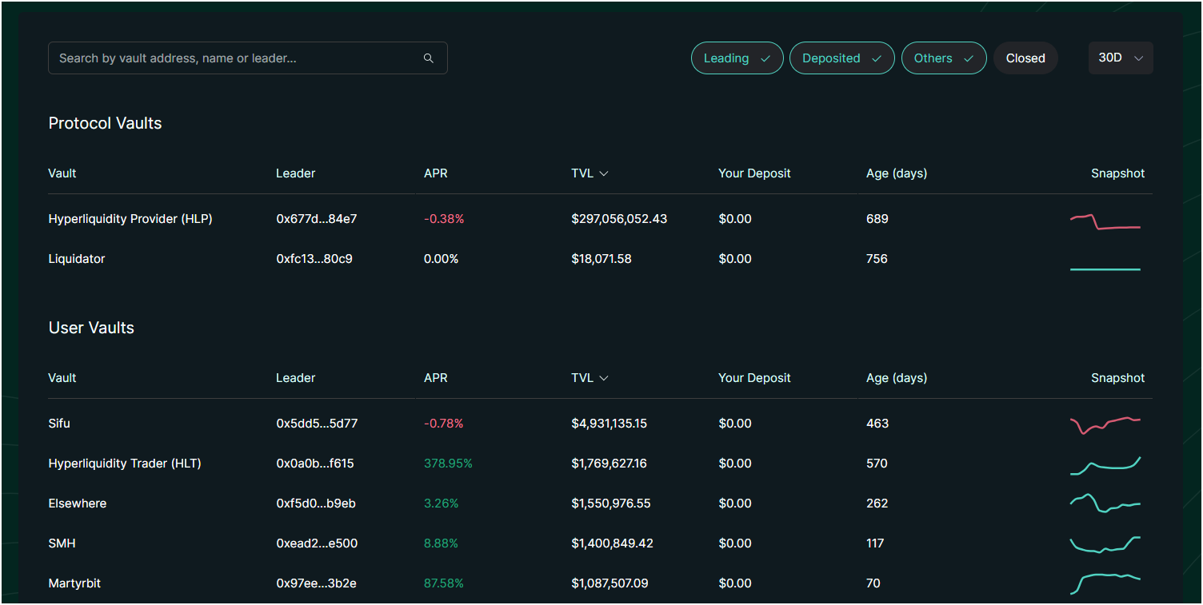1203x605 pixels.
Task: Click Liquidator snapshot sparkline chart
Action: [1105, 269]
